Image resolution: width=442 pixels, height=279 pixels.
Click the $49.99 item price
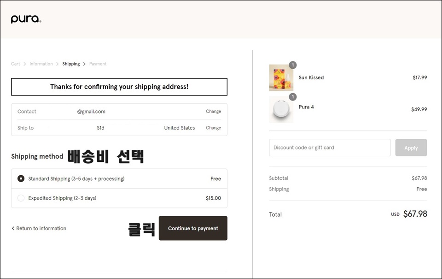tap(419, 109)
